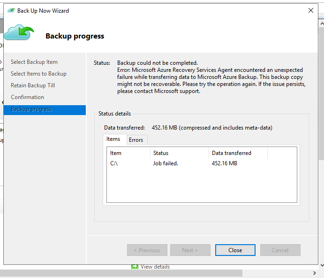Open View details link behind the wizard
324x278 pixels.
coord(155,267)
